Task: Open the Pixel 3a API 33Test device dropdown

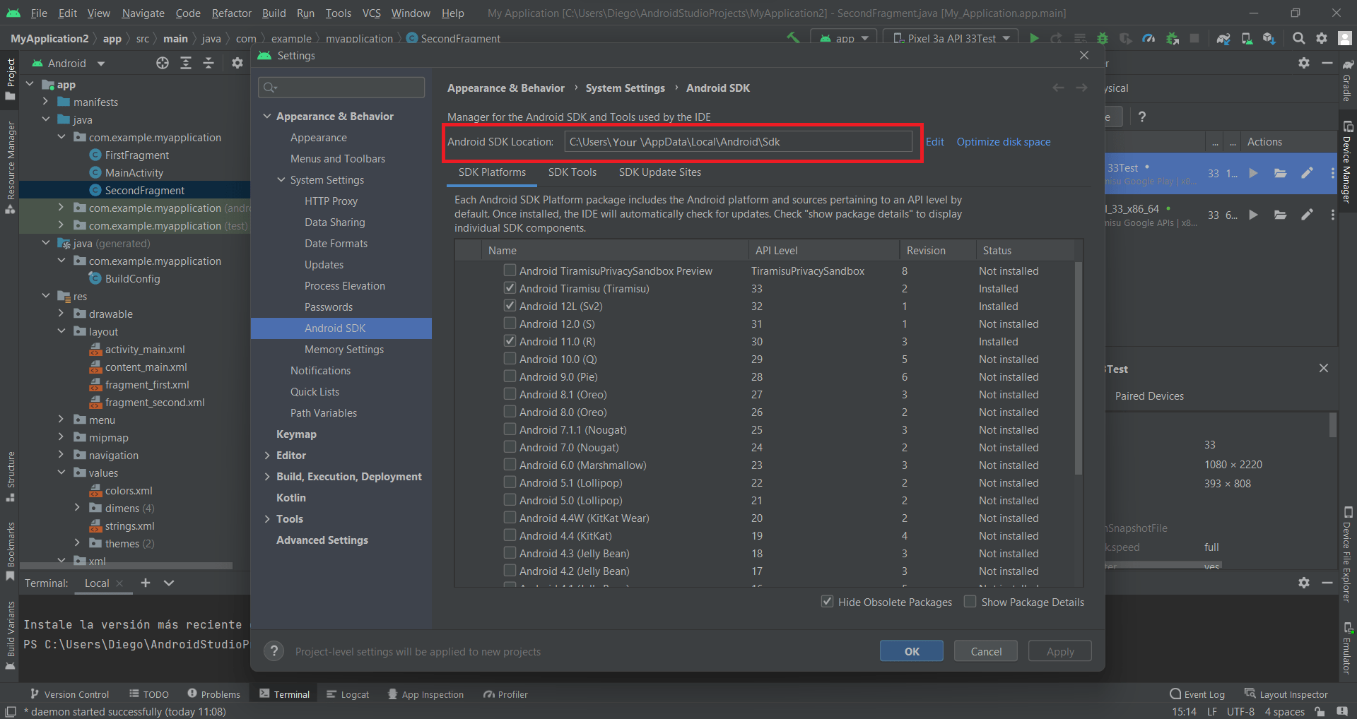Action: tap(951, 38)
